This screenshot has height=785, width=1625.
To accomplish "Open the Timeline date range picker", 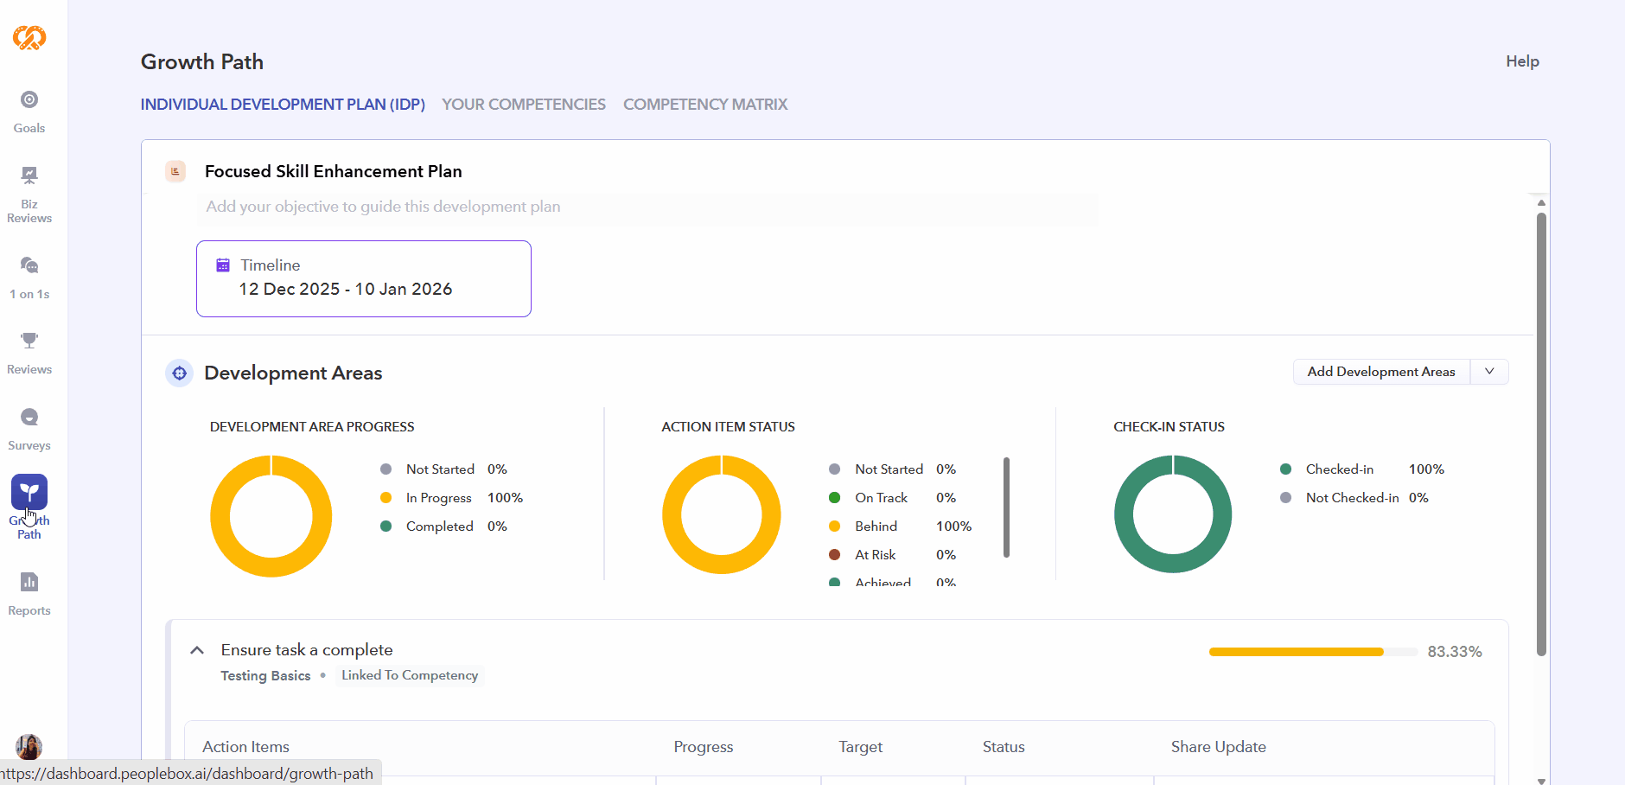I will [x=363, y=279].
